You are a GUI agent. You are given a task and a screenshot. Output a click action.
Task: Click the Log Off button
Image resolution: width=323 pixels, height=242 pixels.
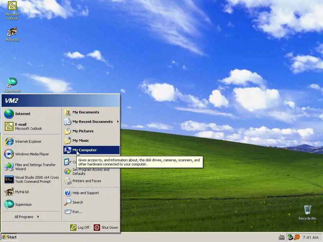pos(80,228)
